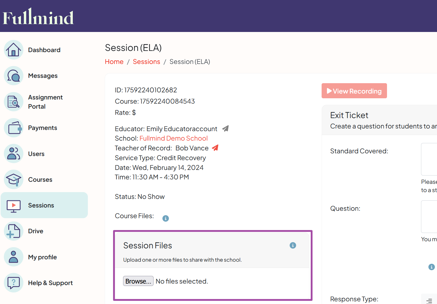Open the Users people icon
437x304 pixels.
coord(13,153)
